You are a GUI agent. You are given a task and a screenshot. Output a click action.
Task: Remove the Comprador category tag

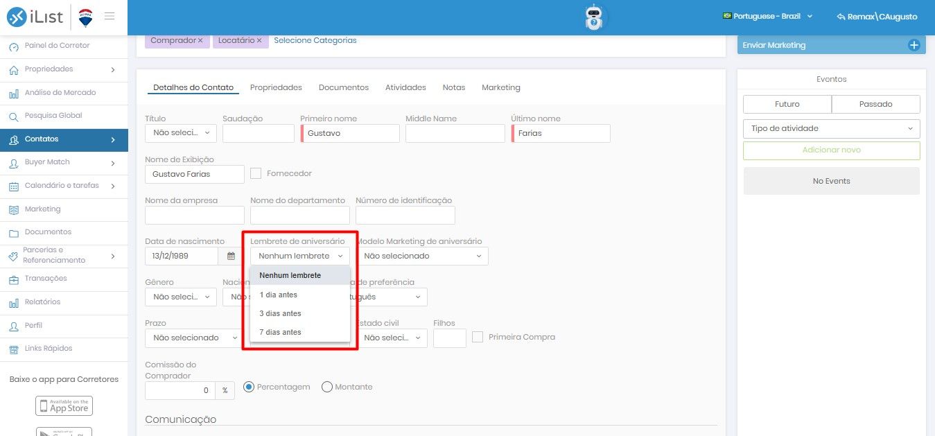(x=200, y=40)
